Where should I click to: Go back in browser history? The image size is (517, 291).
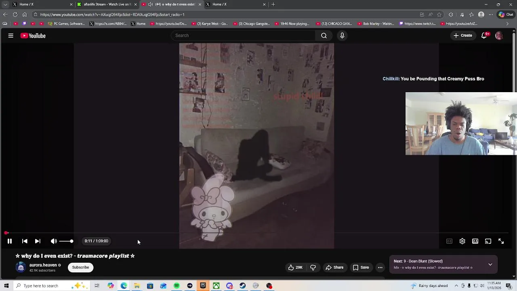(5, 15)
